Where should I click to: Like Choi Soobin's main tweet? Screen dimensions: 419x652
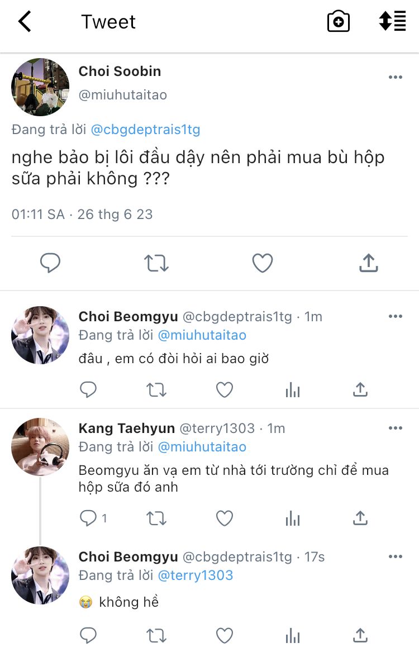pyautogui.click(x=263, y=263)
